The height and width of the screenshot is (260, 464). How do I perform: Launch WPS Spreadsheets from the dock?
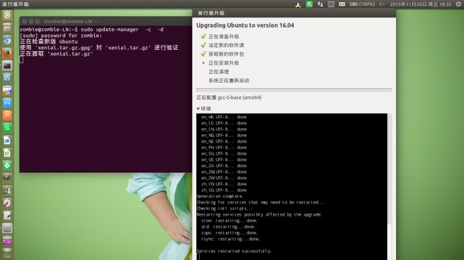pyautogui.click(x=7, y=128)
